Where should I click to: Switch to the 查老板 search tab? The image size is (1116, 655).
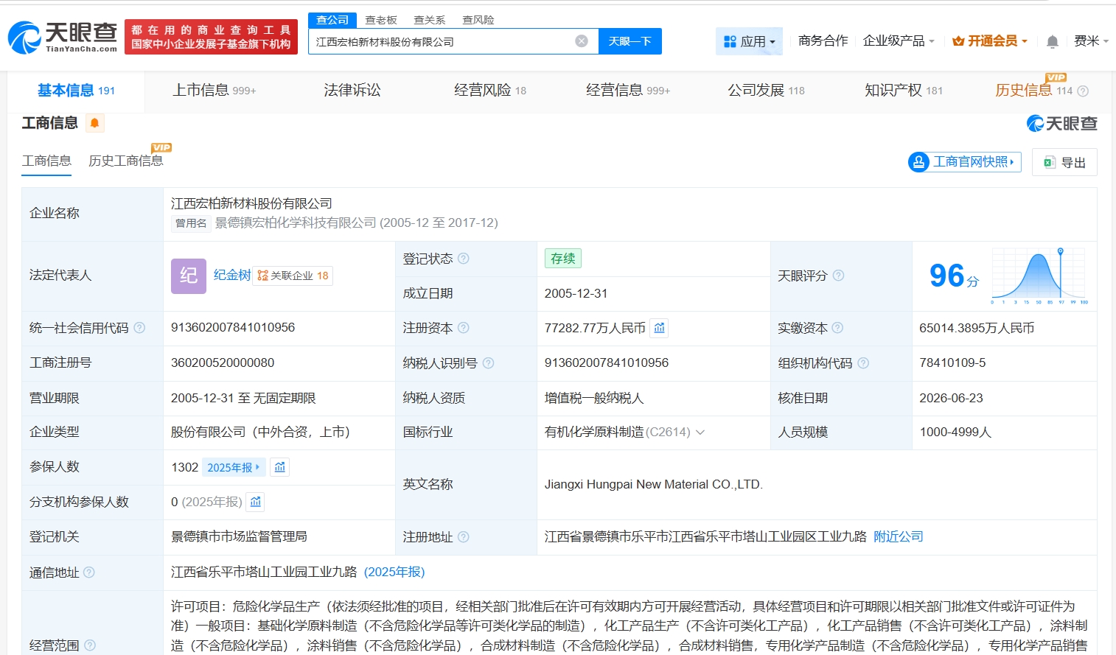pos(381,20)
